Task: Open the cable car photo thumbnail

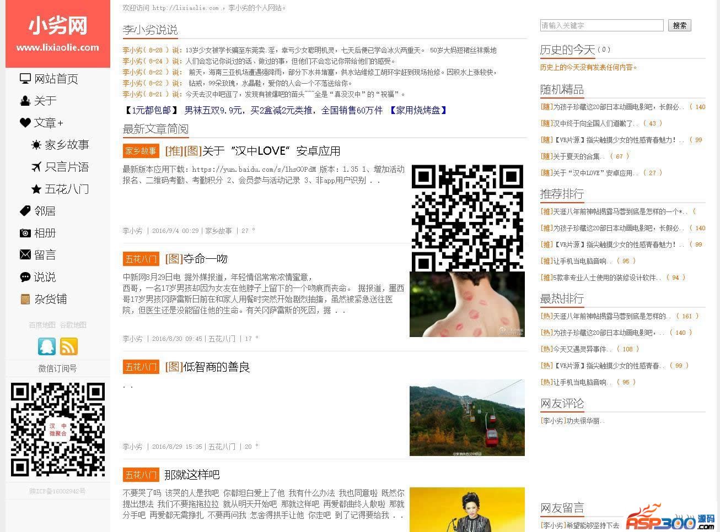Action: tap(467, 417)
